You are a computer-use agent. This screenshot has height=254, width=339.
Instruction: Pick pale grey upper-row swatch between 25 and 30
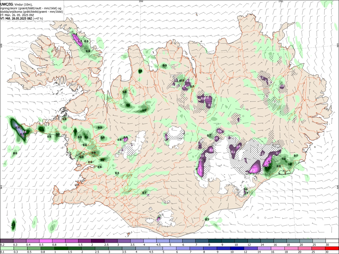[x=319, y=241]
